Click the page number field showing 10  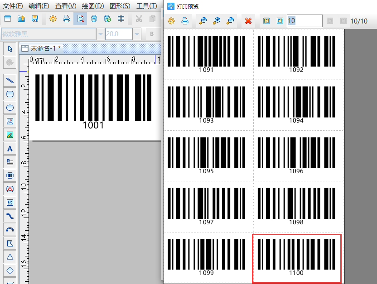[304, 21]
